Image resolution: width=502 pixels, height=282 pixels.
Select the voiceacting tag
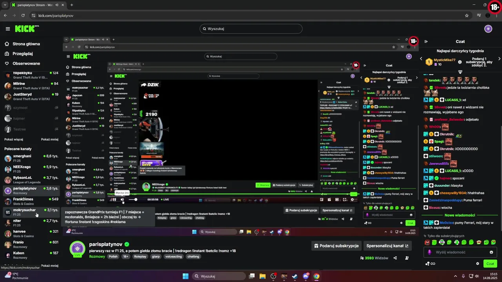174,257
